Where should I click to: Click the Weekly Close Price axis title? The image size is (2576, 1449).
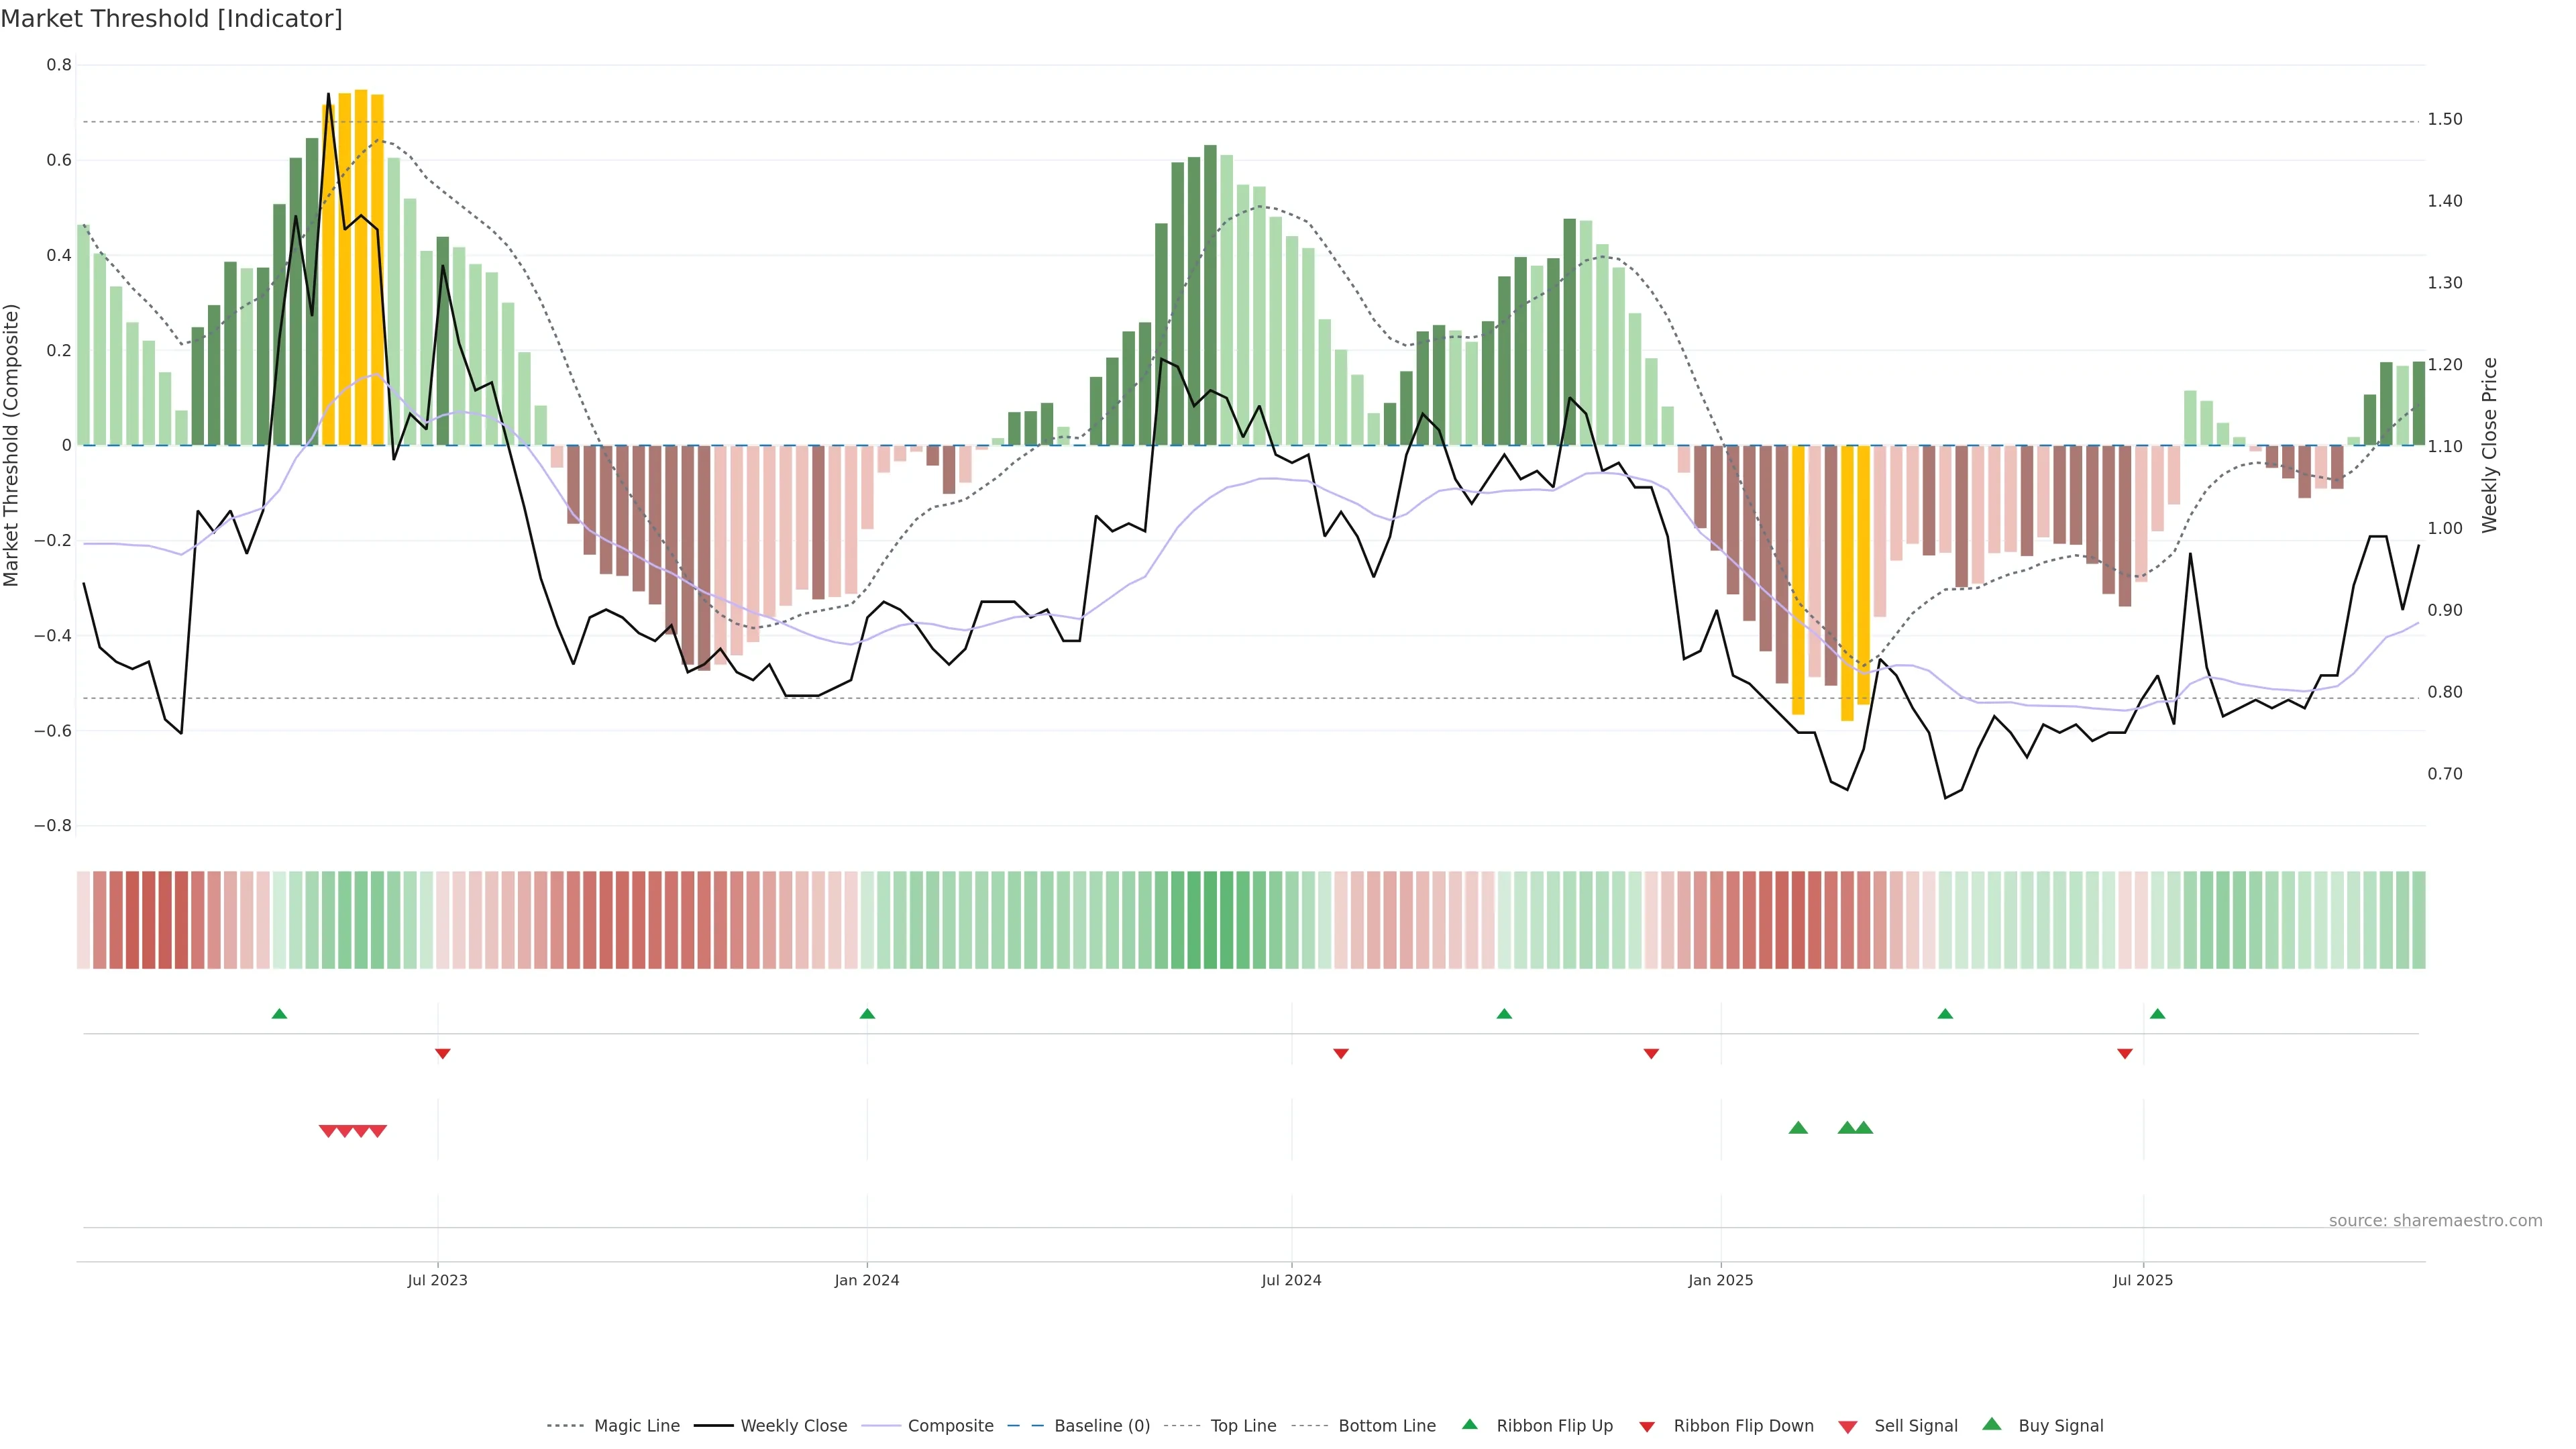(x=2490, y=445)
